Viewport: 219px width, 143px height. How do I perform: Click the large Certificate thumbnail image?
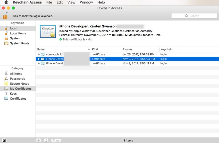[48, 31]
